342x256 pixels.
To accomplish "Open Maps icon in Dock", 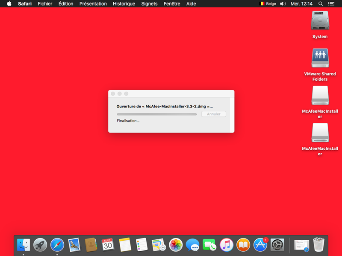I will (x=159, y=244).
